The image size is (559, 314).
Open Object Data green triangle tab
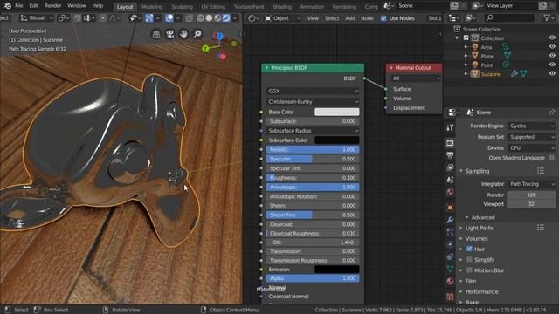pos(450,269)
